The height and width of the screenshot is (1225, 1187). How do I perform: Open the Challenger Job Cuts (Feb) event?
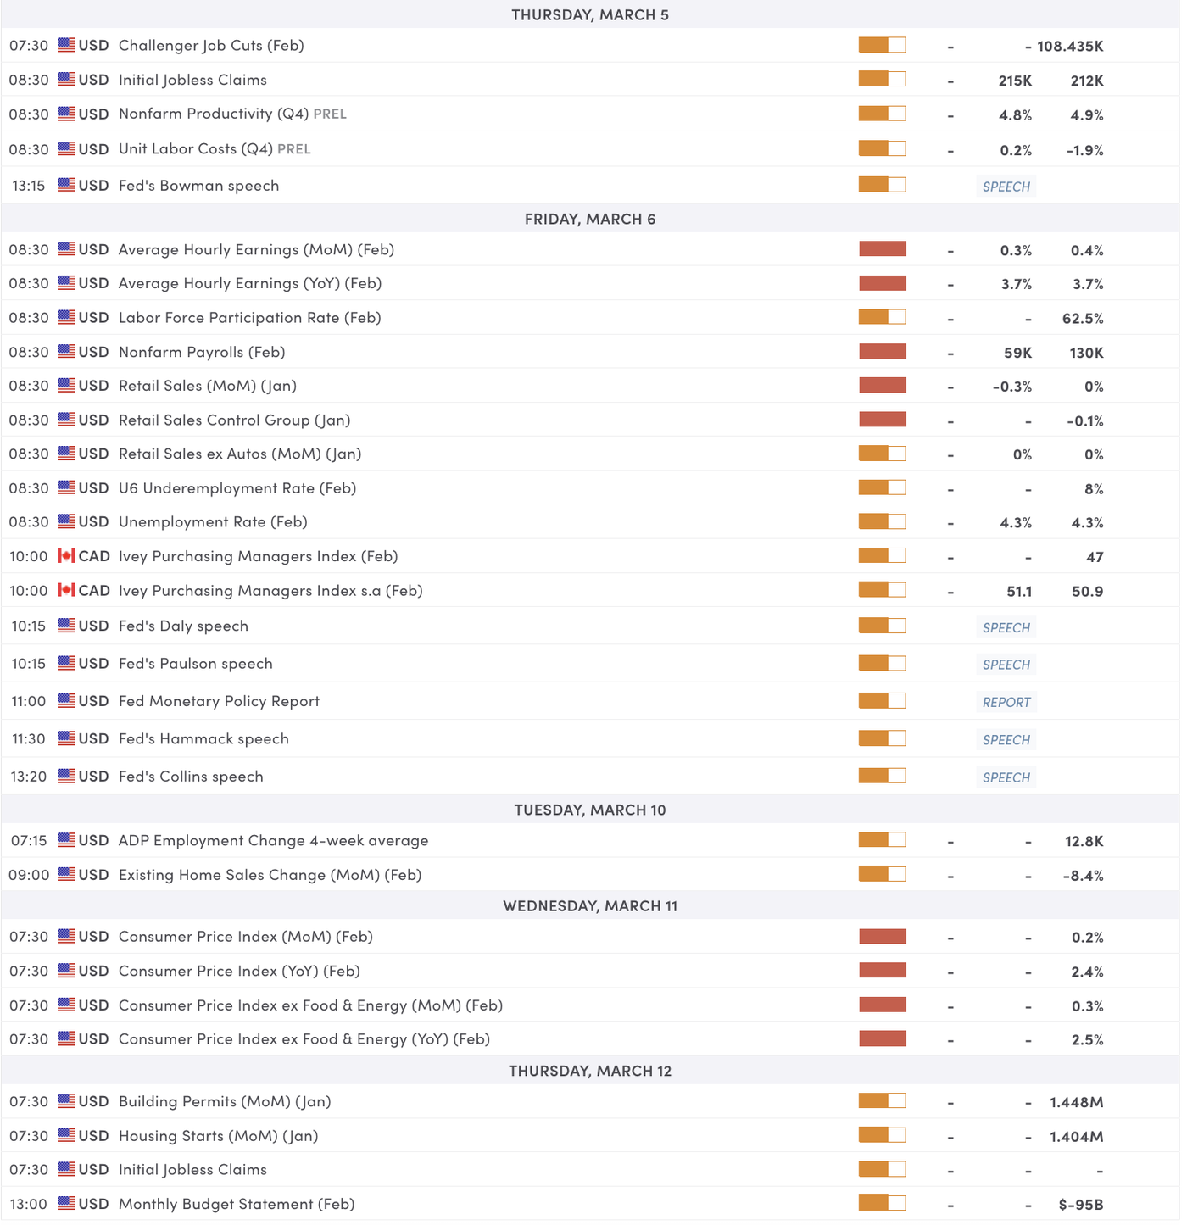tap(211, 46)
